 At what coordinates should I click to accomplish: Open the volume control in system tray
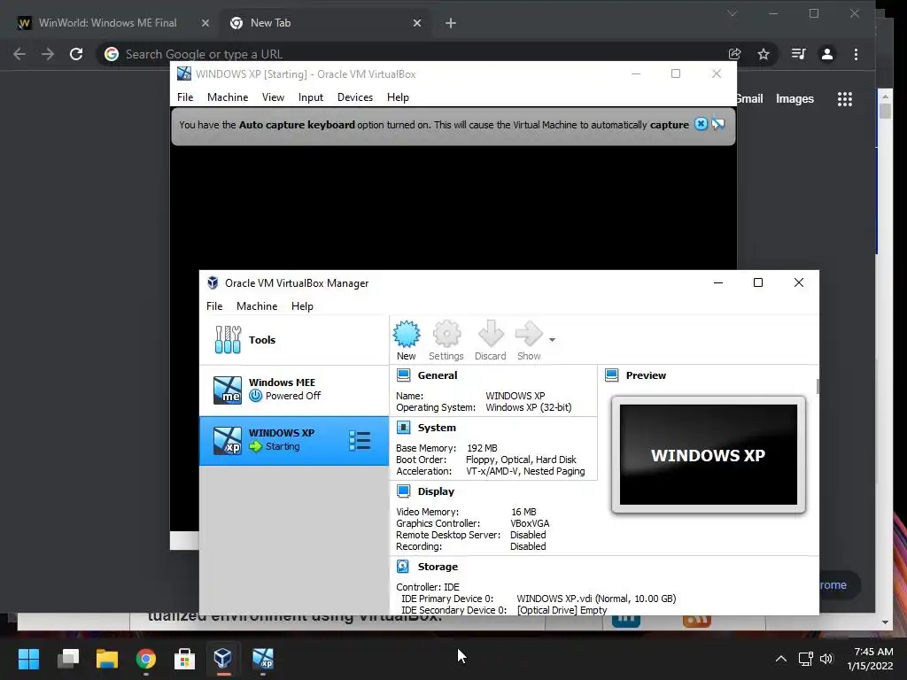(x=826, y=658)
